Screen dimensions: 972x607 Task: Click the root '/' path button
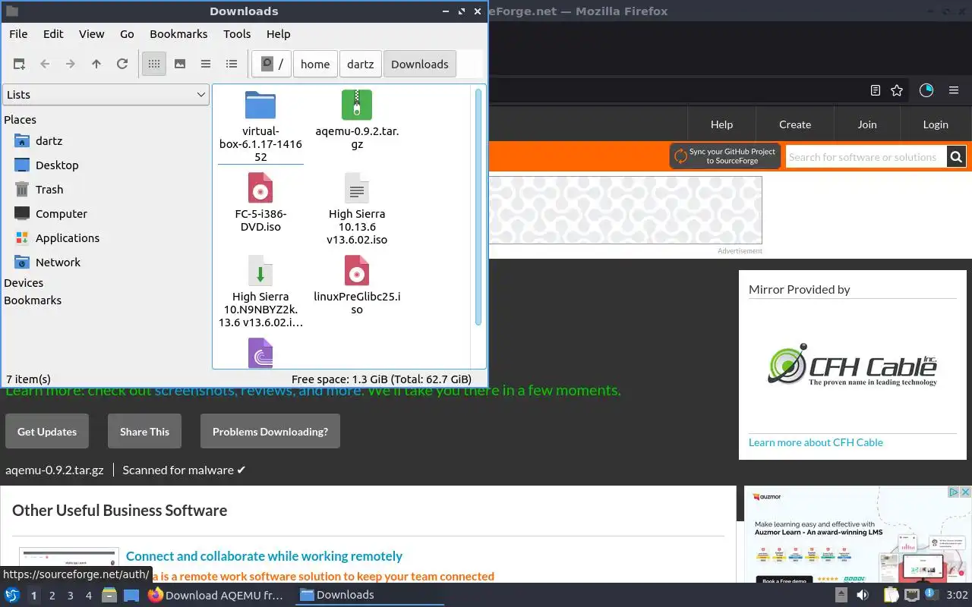pyautogui.click(x=273, y=64)
